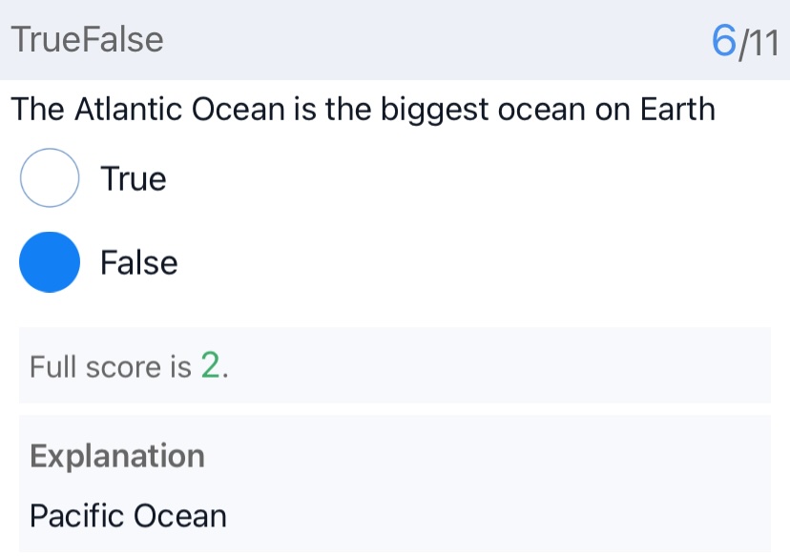This screenshot has height=557, width=790.
Task: Click the green score number 2
Action: click(x=211, y=365)
